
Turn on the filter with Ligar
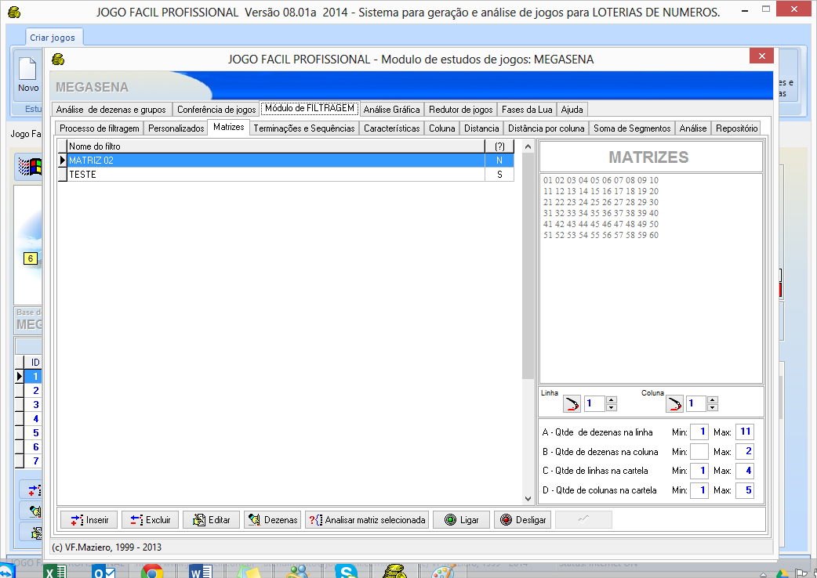pyautogui.click(x=461, y=520)
